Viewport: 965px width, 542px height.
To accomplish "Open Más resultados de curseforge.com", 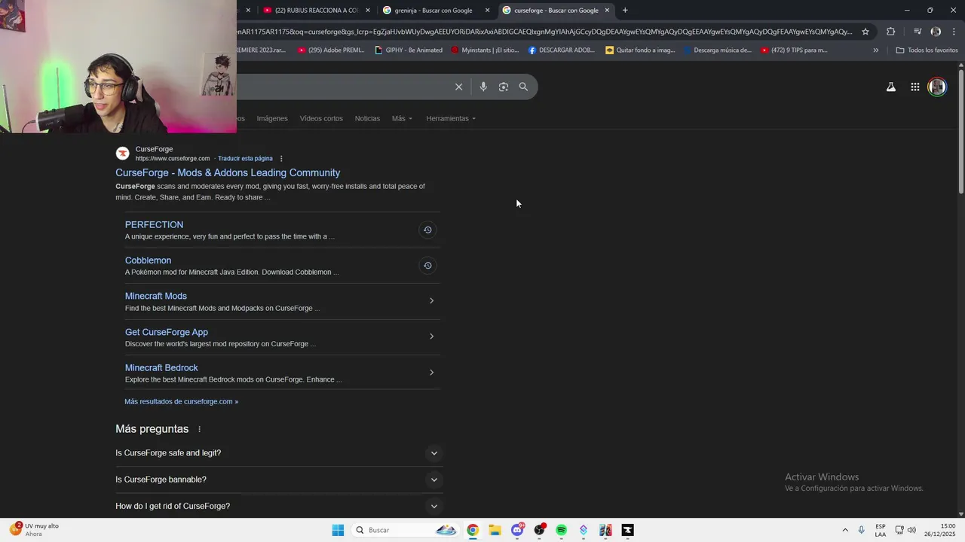I will pyautogui.click(x=181, y=401).
